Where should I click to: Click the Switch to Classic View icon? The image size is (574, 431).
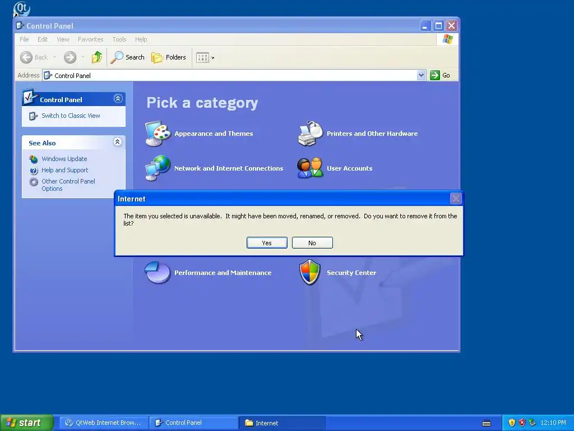point(33,116)
